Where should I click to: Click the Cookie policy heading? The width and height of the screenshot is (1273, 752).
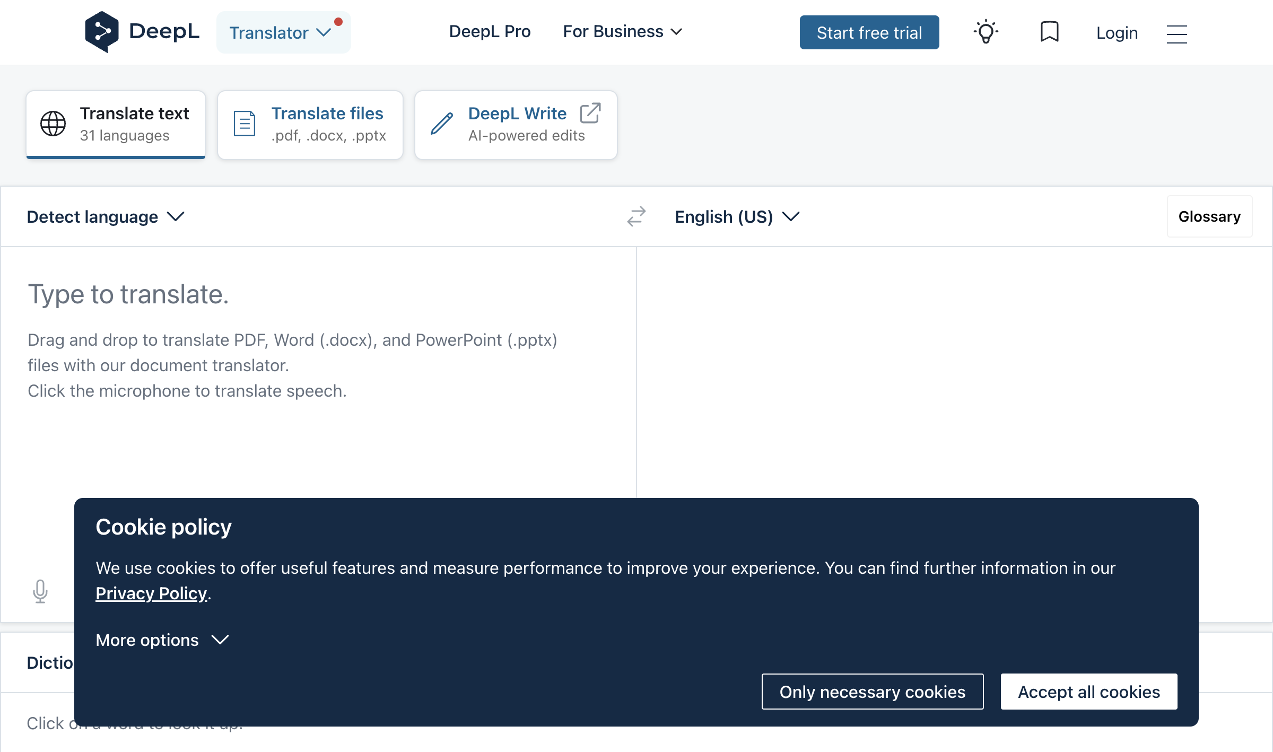pyautogui.click(x=163, y=527)
